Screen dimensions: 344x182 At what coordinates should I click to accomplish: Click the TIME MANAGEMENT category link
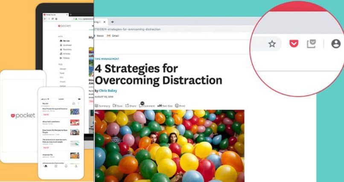[x=107, y=59]
